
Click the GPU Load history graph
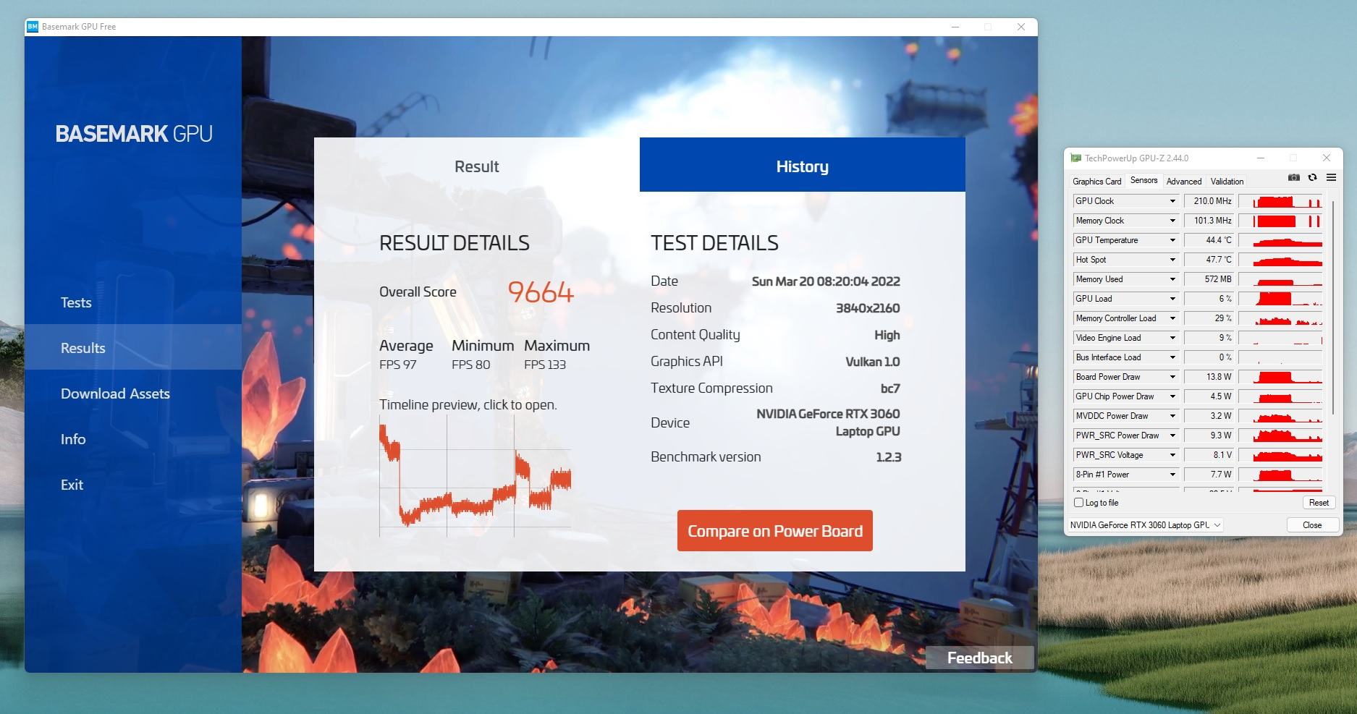tap(1281, 299)
